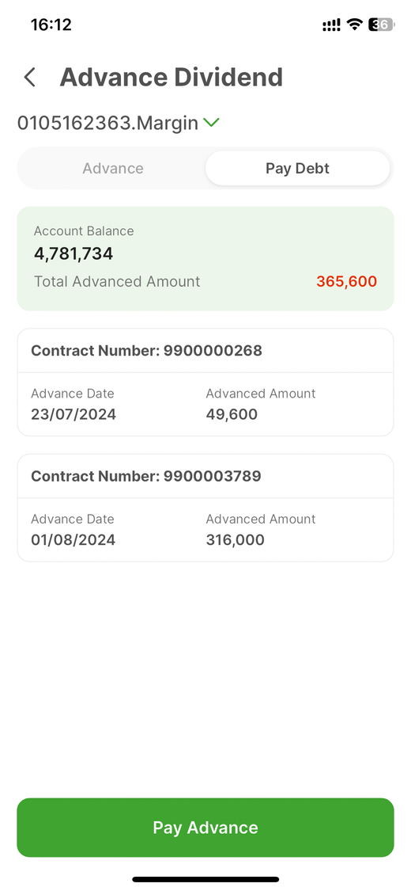Select account 0105162363.Margin
The image size is (411, 891).
point(107,123)
